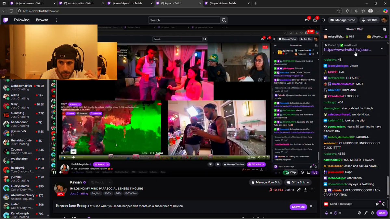
Task: Close the Kaysan June Recap banner
Action: click(x=311, y=206)
